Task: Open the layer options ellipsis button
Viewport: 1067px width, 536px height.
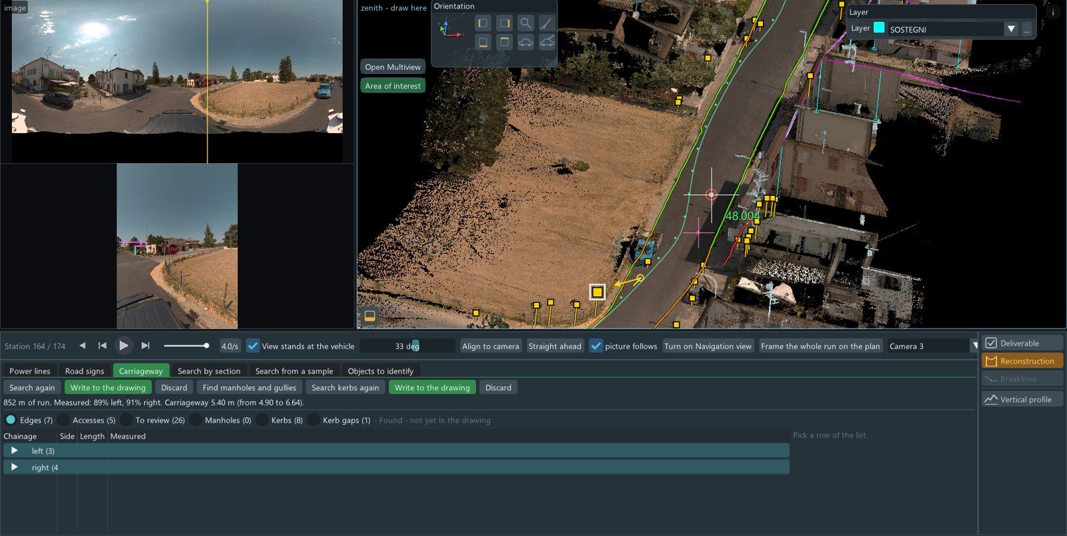Action: click(1027, 29)
